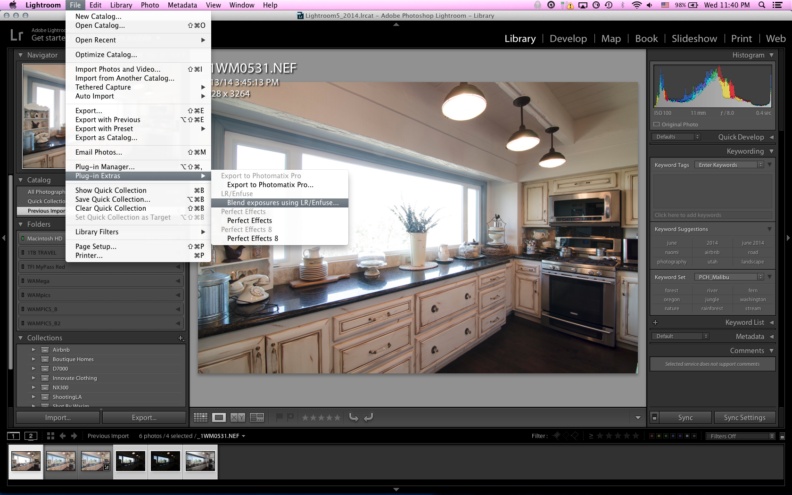Hide the left panel group arrow
This screenshot has width=792, height=495.
pos(4,238)
